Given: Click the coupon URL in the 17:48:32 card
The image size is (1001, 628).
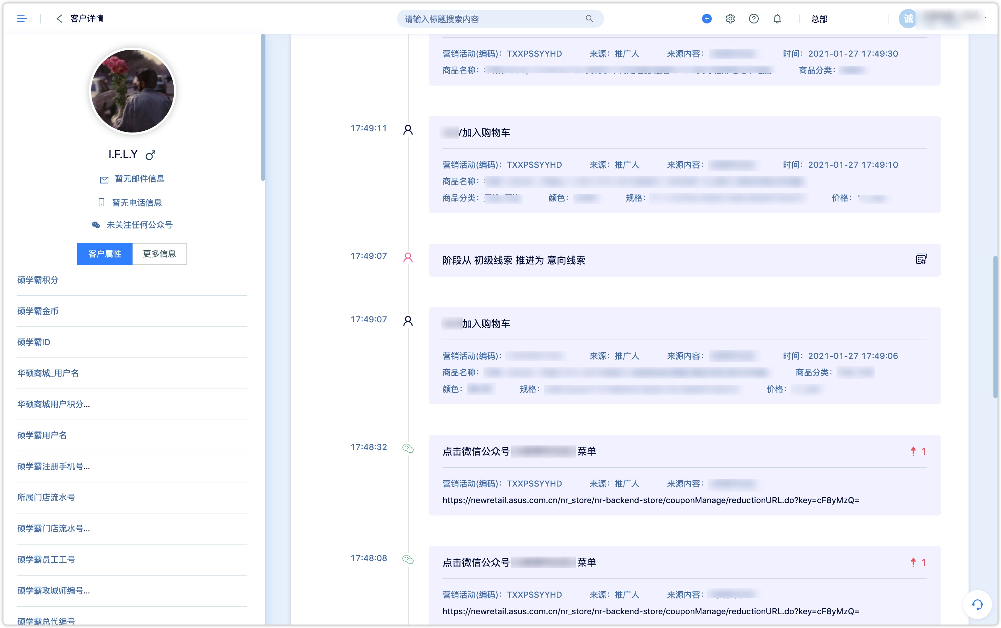Looking at the screenshot, I should pyautogui.click(x=650, y=500).
